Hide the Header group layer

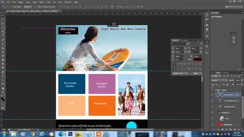pyautogui.click(x=212, y=90)
